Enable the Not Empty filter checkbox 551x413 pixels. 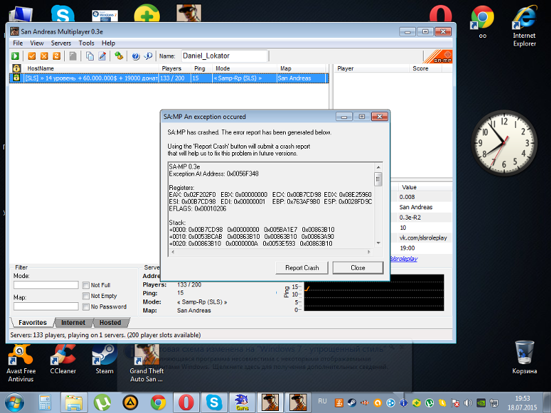pos(85,296)
